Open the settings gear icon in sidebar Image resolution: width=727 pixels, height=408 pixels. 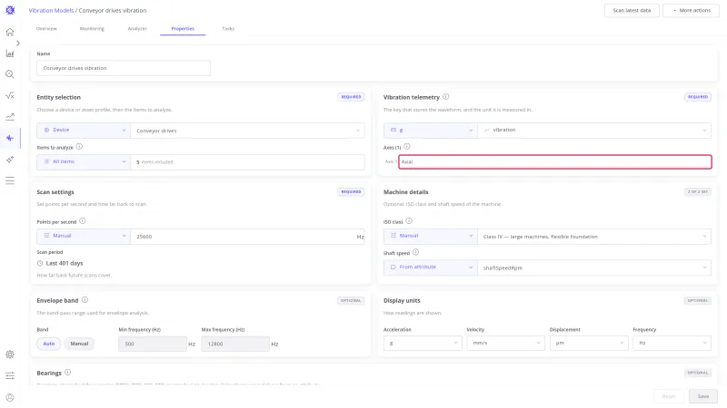[x=10, y=355]
